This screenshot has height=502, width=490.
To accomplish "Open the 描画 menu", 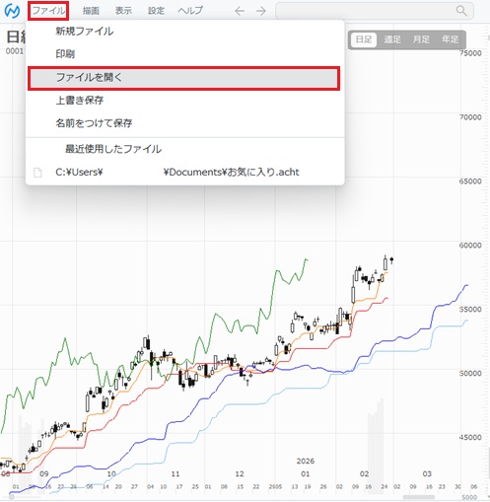I will click(x=91, y=11).
